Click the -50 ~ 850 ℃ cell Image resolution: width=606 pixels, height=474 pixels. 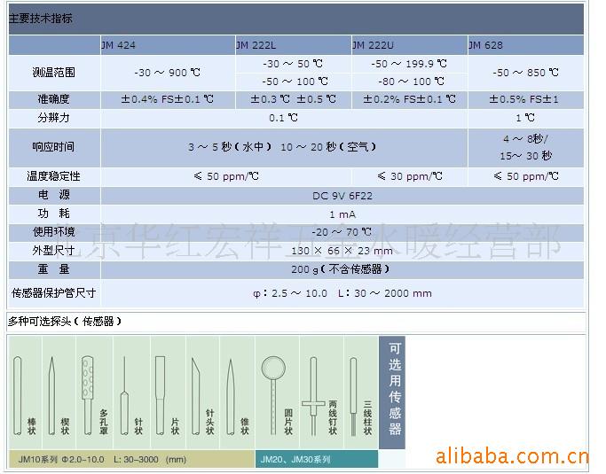[525, 73]
